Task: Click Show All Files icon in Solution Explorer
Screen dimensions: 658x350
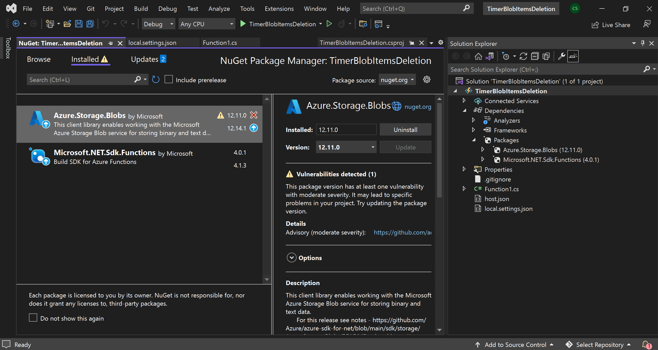Action: (x=546, y=56)
